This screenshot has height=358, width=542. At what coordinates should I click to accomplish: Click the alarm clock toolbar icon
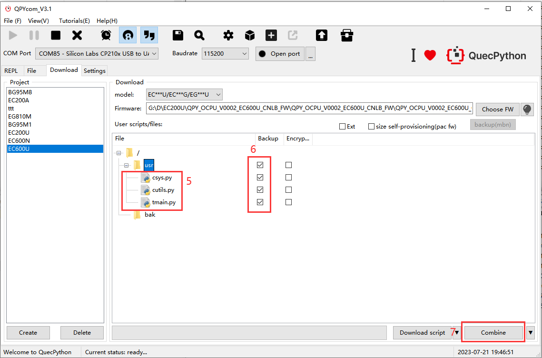coord(106,35)
